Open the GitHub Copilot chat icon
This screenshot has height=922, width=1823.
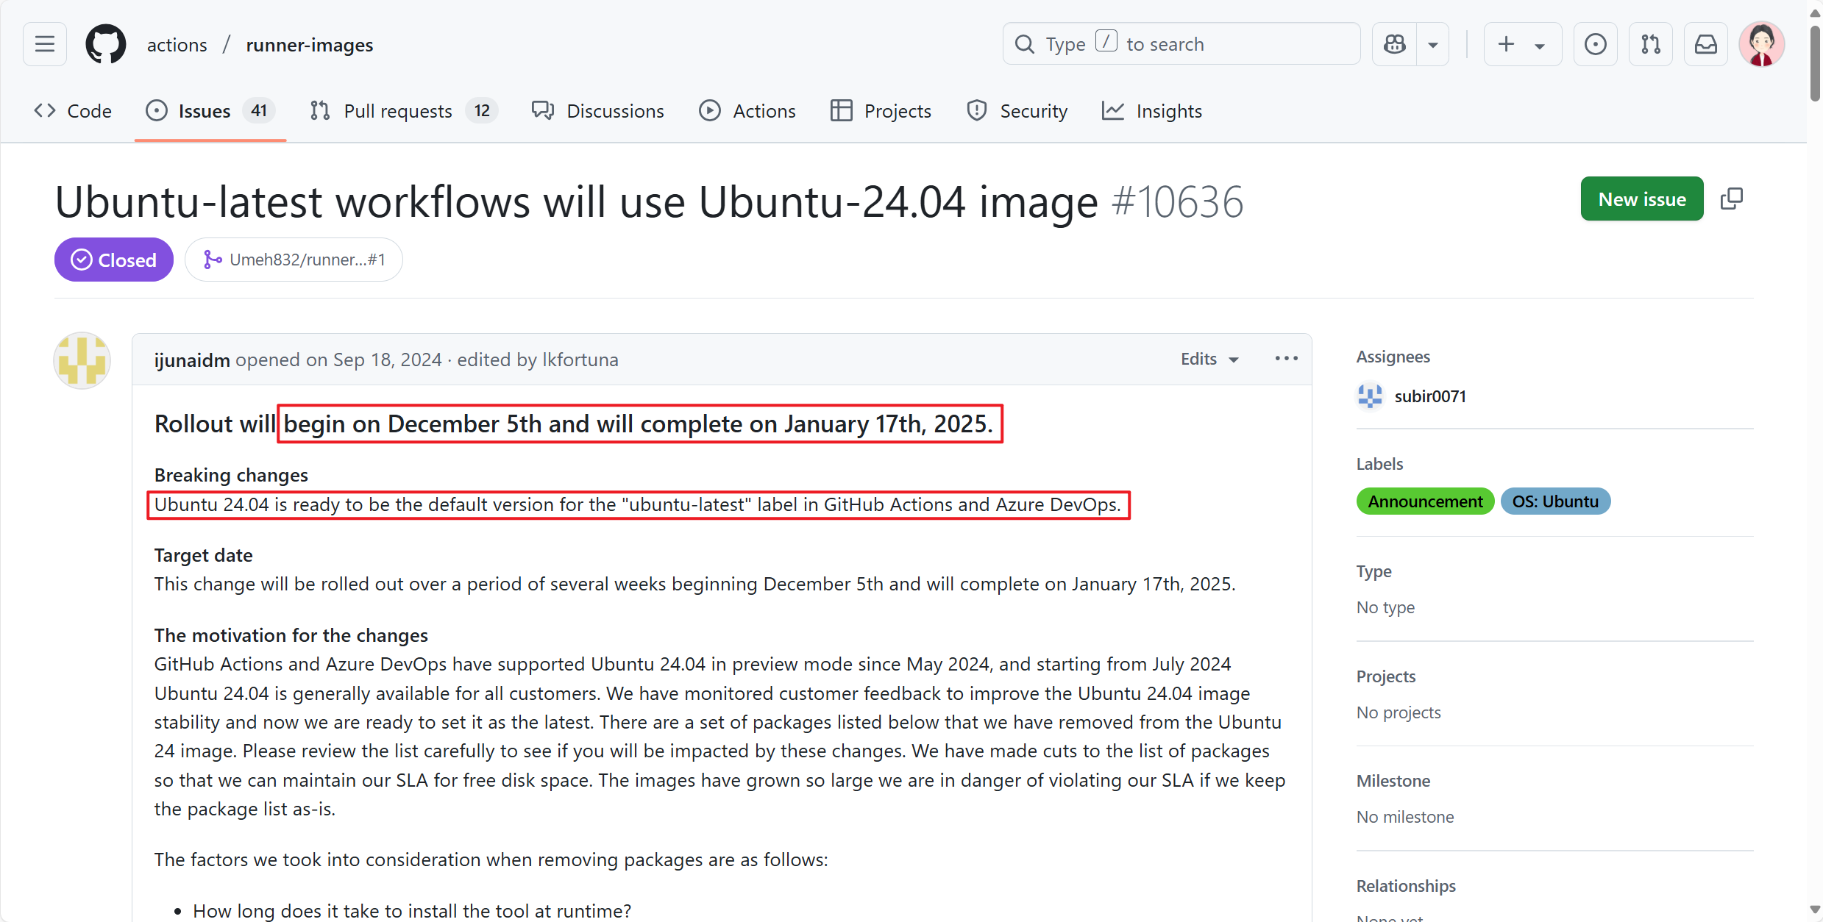pos(1394,44)
